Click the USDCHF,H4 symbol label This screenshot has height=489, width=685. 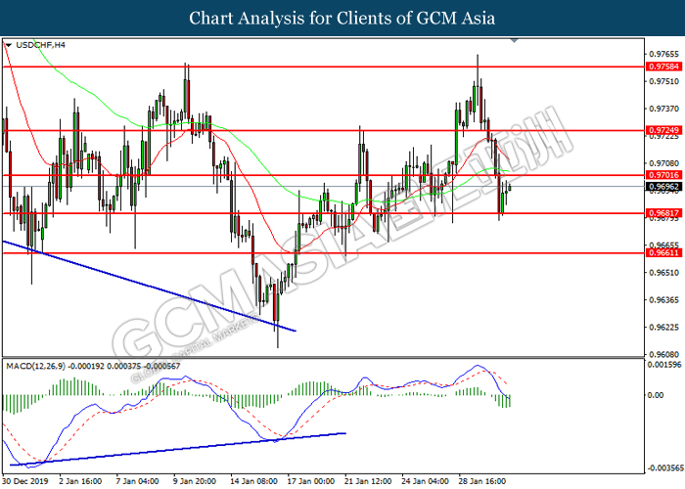[40, 45]
